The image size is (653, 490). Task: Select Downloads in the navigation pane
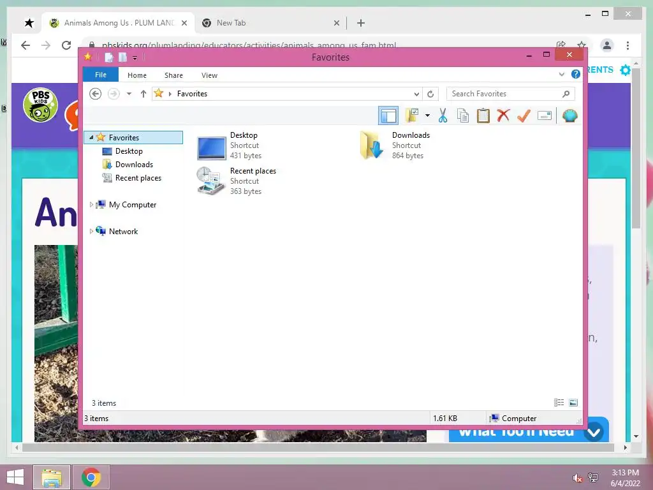point(134,165)
